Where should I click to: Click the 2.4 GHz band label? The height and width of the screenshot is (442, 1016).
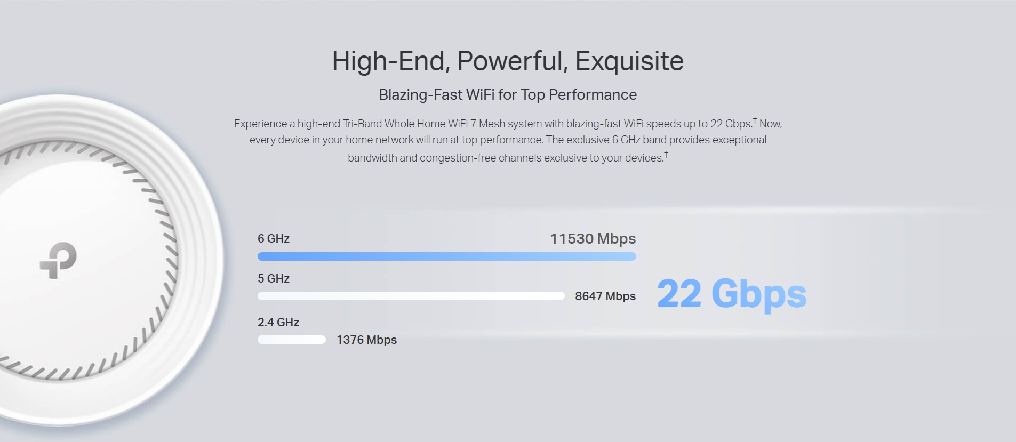(x=278, y=322)
